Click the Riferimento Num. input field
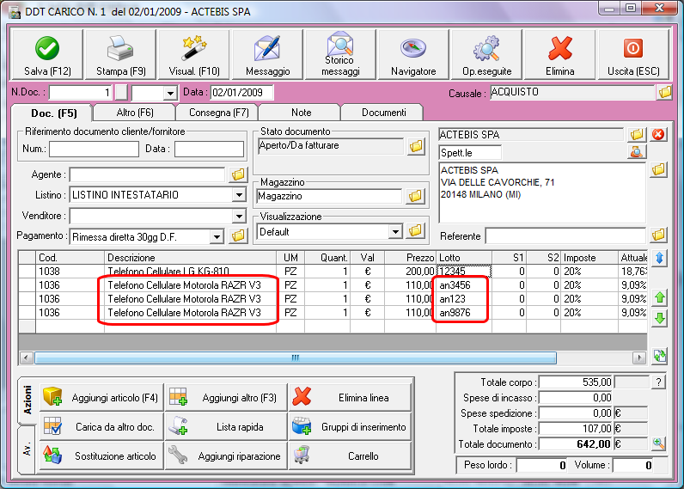This screenshot has height=489, width=684. pyautogui.click(x=95, y=149)
